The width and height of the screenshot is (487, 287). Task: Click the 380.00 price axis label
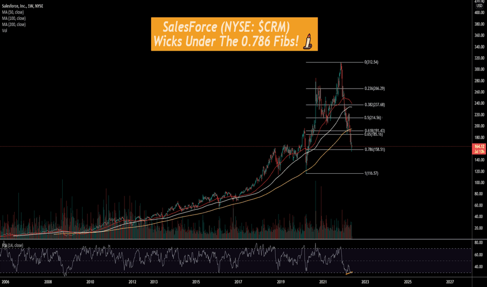click(479, 24)
